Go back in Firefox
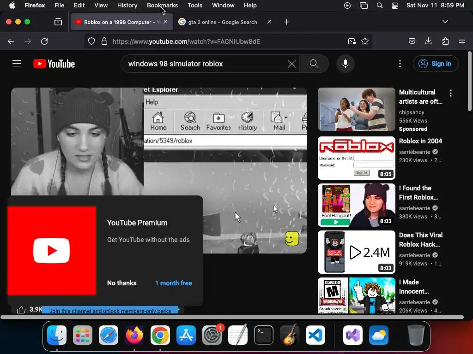 pyautogui.click(x=11, y=41)
